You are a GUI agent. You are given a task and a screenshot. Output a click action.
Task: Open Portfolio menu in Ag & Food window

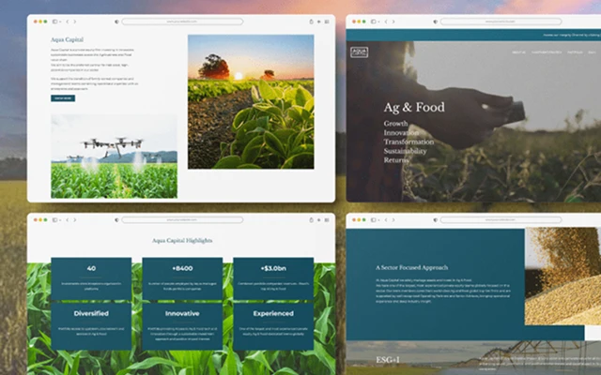(575, 52)
